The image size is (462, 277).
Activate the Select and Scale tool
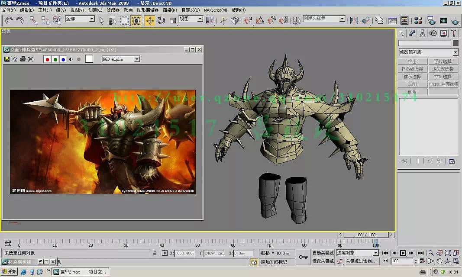(173, 21)
